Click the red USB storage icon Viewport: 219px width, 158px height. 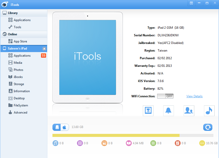point(177,143)
